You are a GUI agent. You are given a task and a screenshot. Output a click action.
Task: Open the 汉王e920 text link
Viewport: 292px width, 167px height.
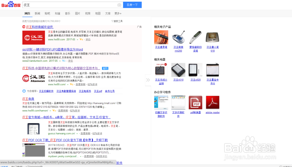[x=196, y=80]
